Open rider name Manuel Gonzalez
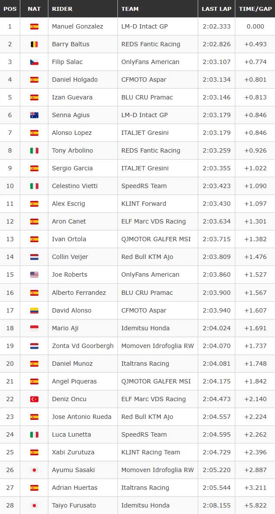Screen dimensions: 275x514 click(x=78, y=26)
